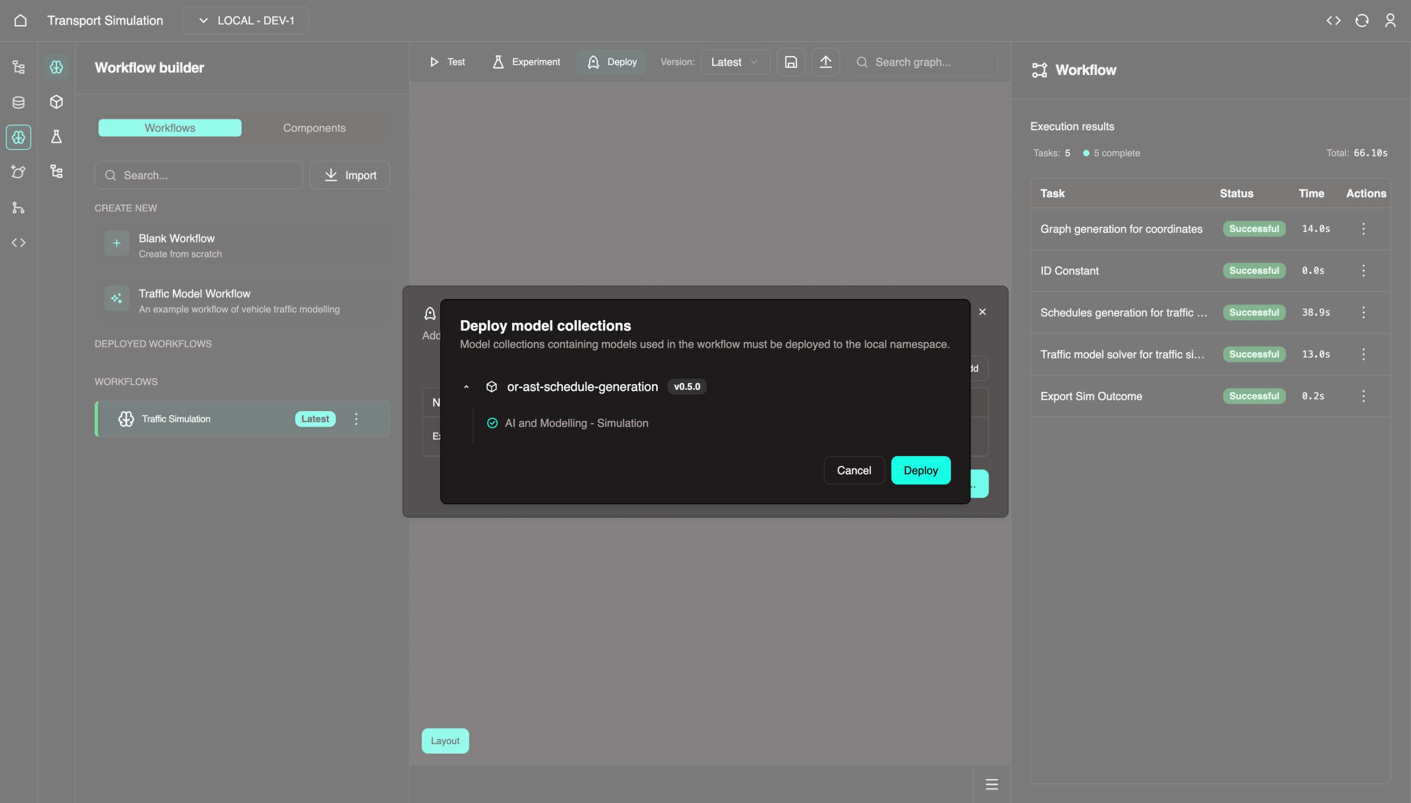The height and width of the screenshot is (803, 1411).
Task: Click the Test toolbar item
Action: 447,62
